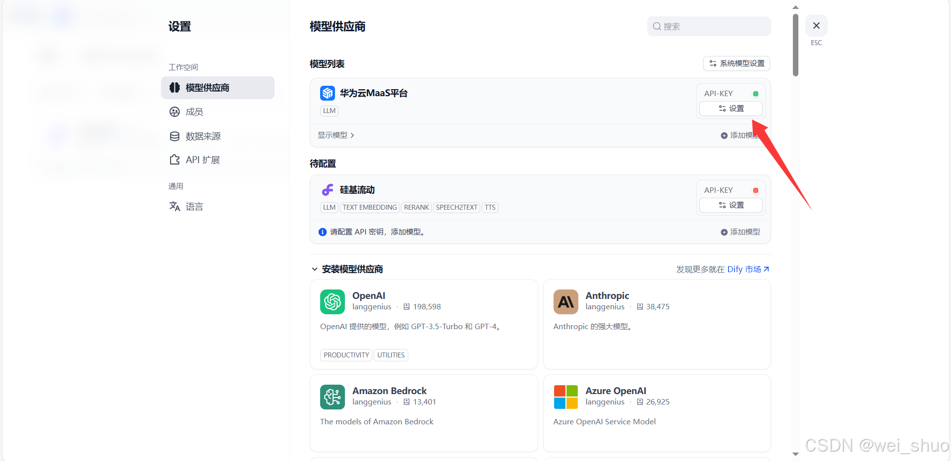This screenshot has height=461, width=951.
Task: Click the SPEECH2TEXT tag on 硅基流动
Action: coord(457,208)
